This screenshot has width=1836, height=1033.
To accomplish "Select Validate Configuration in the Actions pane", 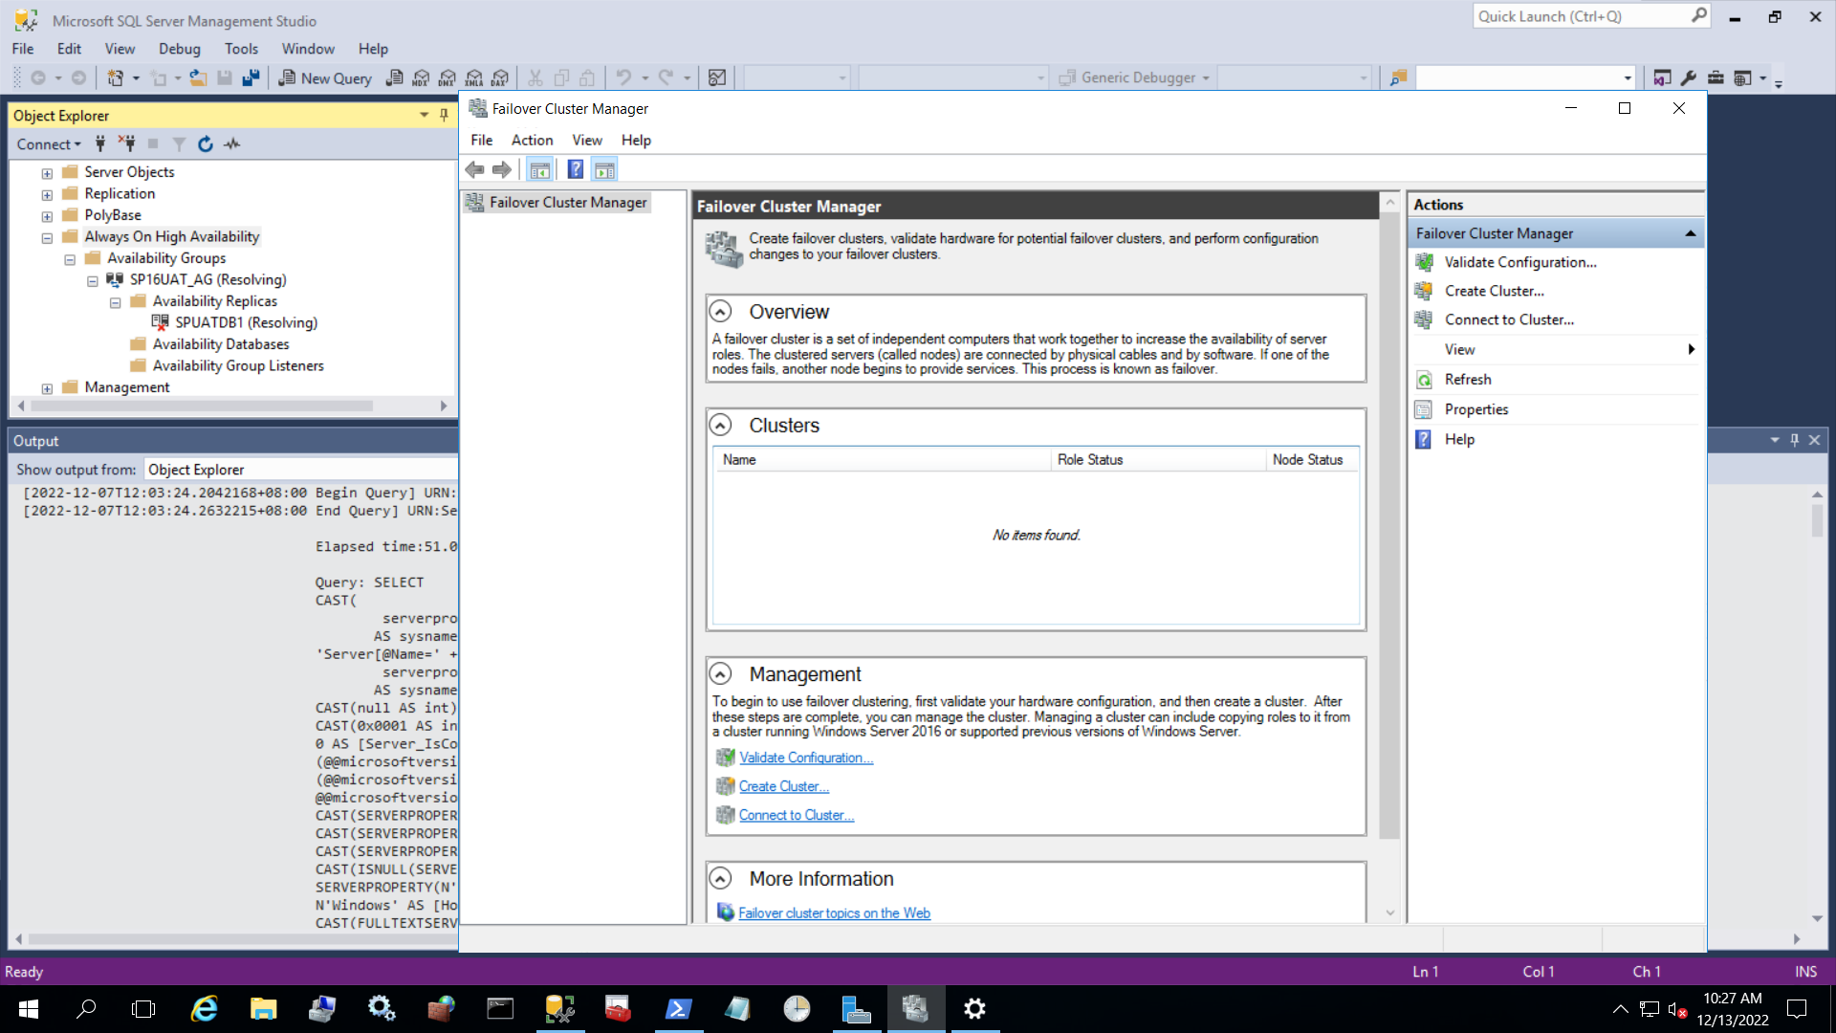I will [x=1519, y=262].
